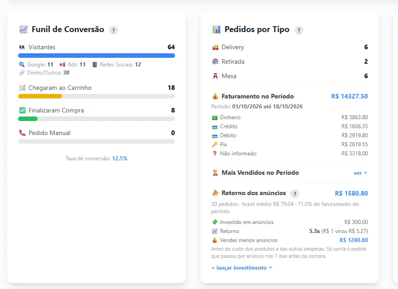Click the R$ 1580.80 ad return value
The height and width of the screenshot is (289, 398).
tap(351, 193)
